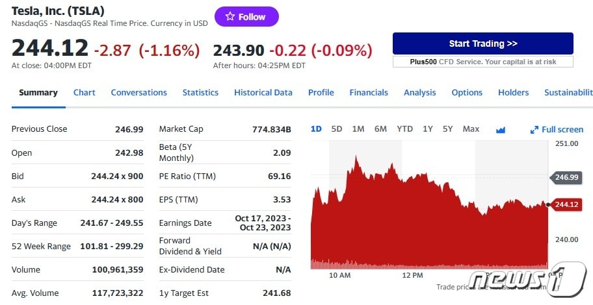
Task: Open the Options tab
Action: (x=467, y=93)
